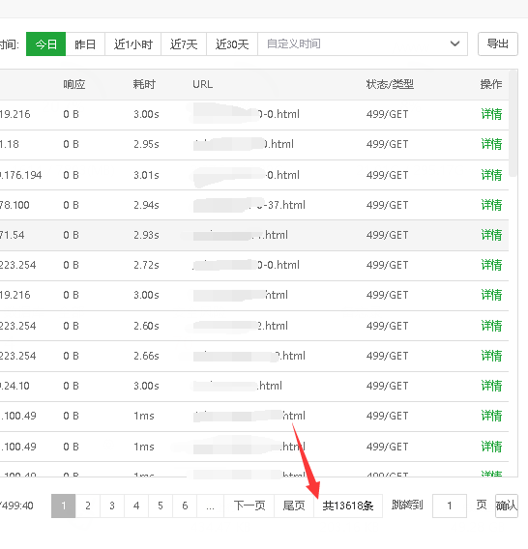Go to page 6 in pagination
528x549 pixels.
185,506
